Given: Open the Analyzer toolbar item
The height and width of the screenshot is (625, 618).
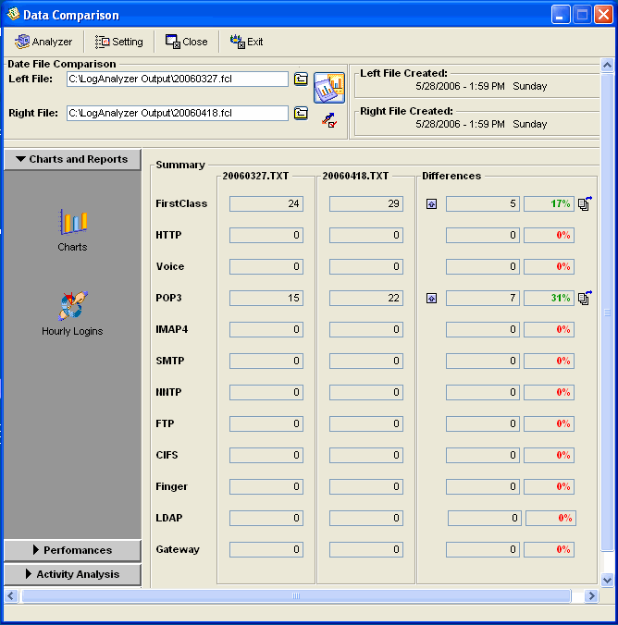Looking at the screenshot, I should (x=43, y=42).
